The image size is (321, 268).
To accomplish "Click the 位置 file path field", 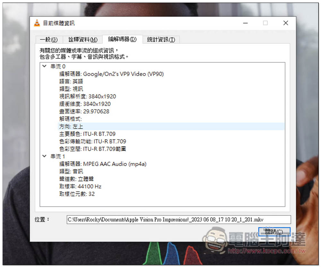I will 178,220.
